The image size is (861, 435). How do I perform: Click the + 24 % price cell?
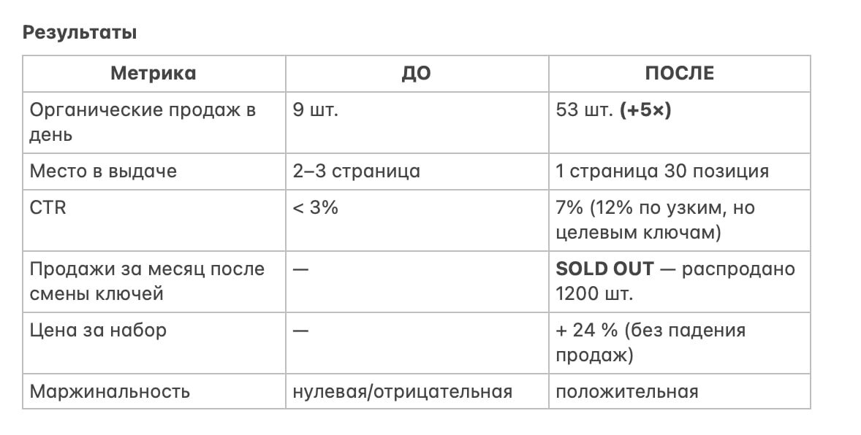[x=650, y=342]
